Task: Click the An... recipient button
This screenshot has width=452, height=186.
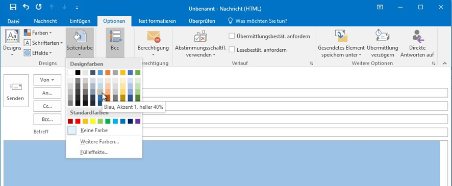Action: [47, 93]
